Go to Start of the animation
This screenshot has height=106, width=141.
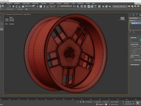pos(123,102)
